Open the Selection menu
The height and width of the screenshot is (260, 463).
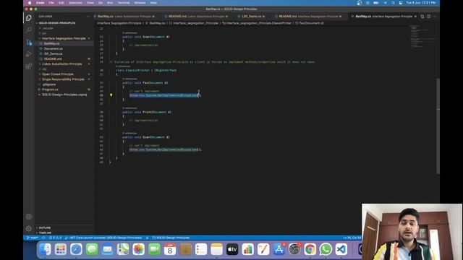click(75, 3)
